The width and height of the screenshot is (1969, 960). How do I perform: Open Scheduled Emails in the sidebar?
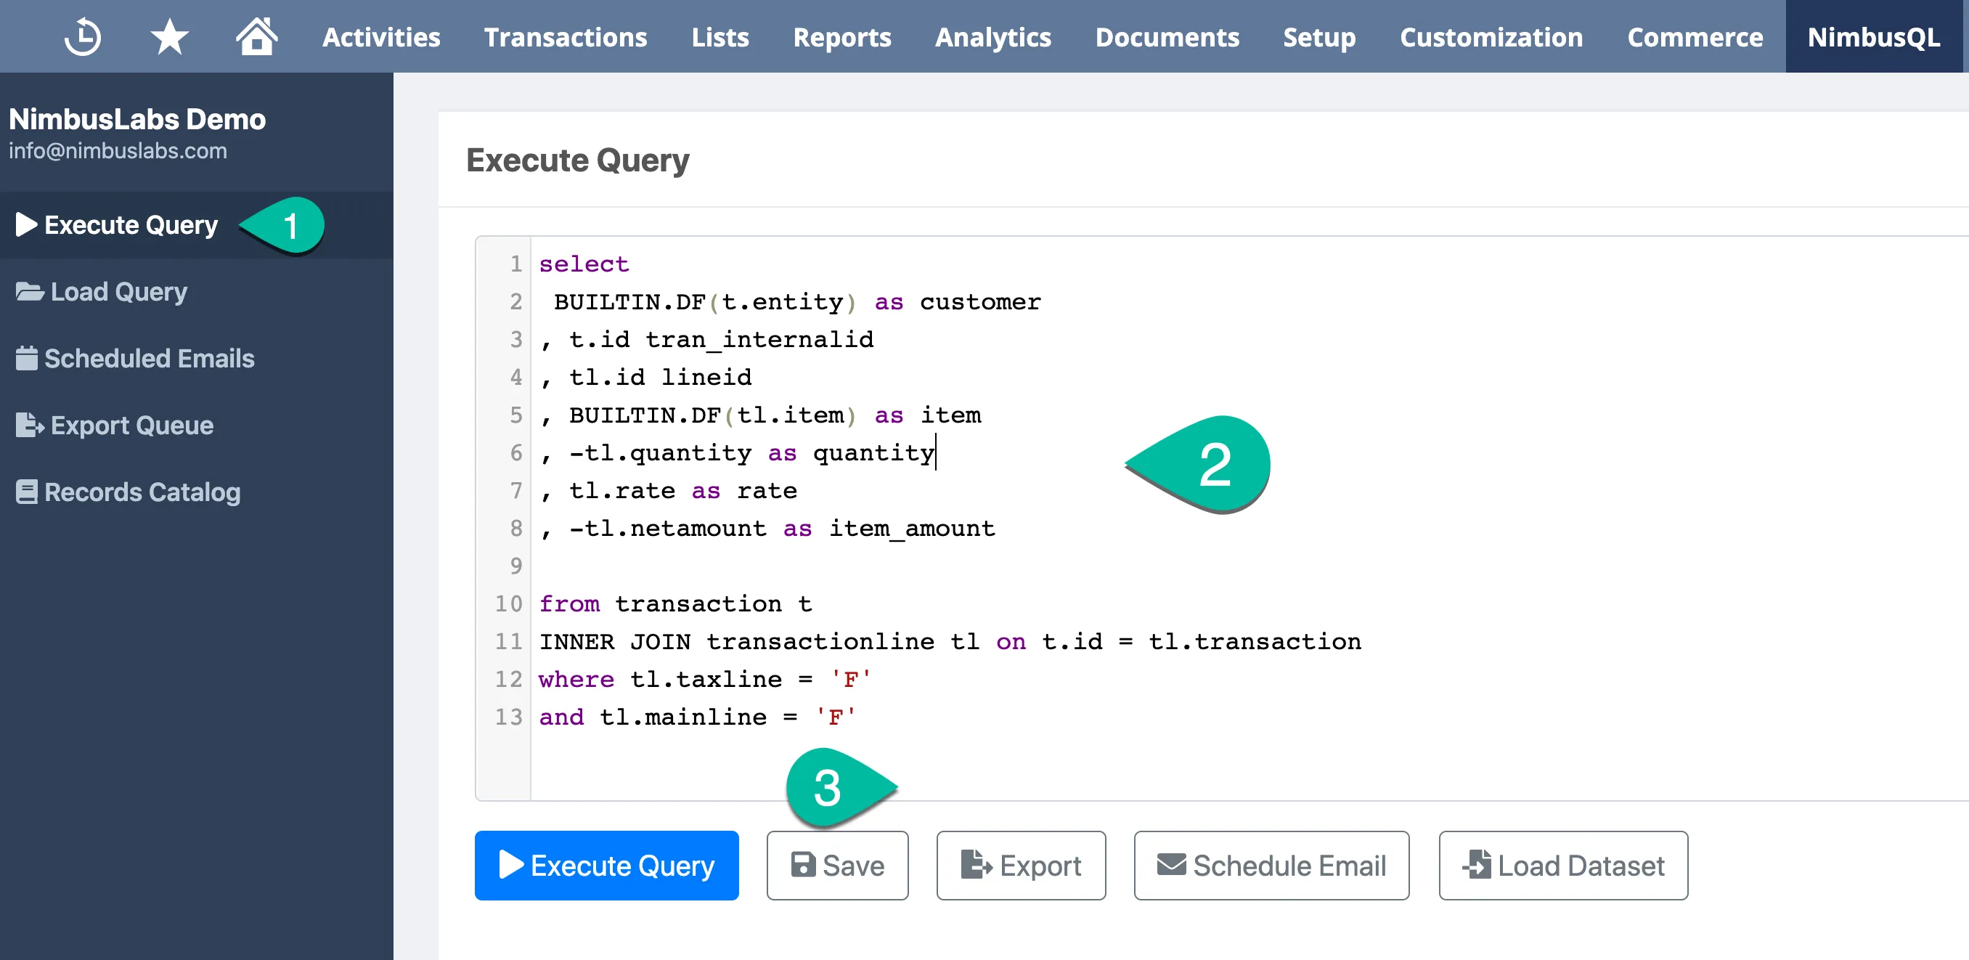pyautogui.click(x=197, y=358)
